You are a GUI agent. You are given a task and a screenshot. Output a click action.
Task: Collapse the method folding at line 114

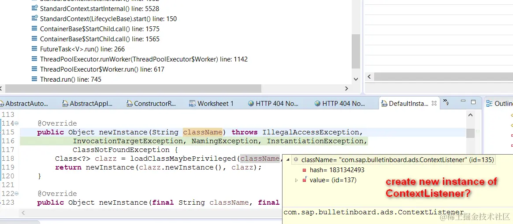coord(17,123)
